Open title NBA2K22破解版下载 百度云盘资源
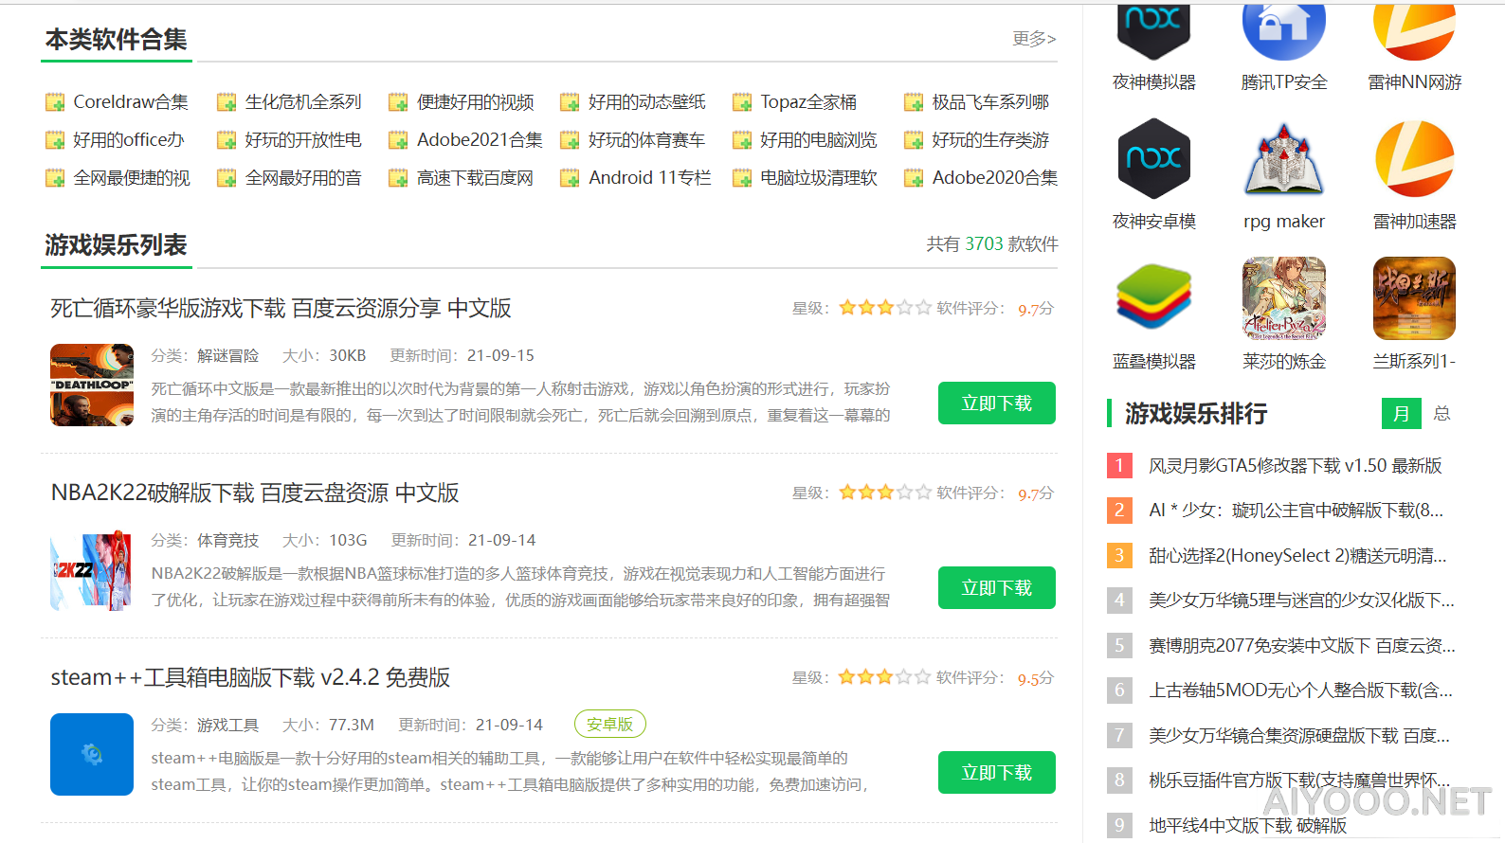The height and width of the screenshot is (843, 1505). click(255, 493)
